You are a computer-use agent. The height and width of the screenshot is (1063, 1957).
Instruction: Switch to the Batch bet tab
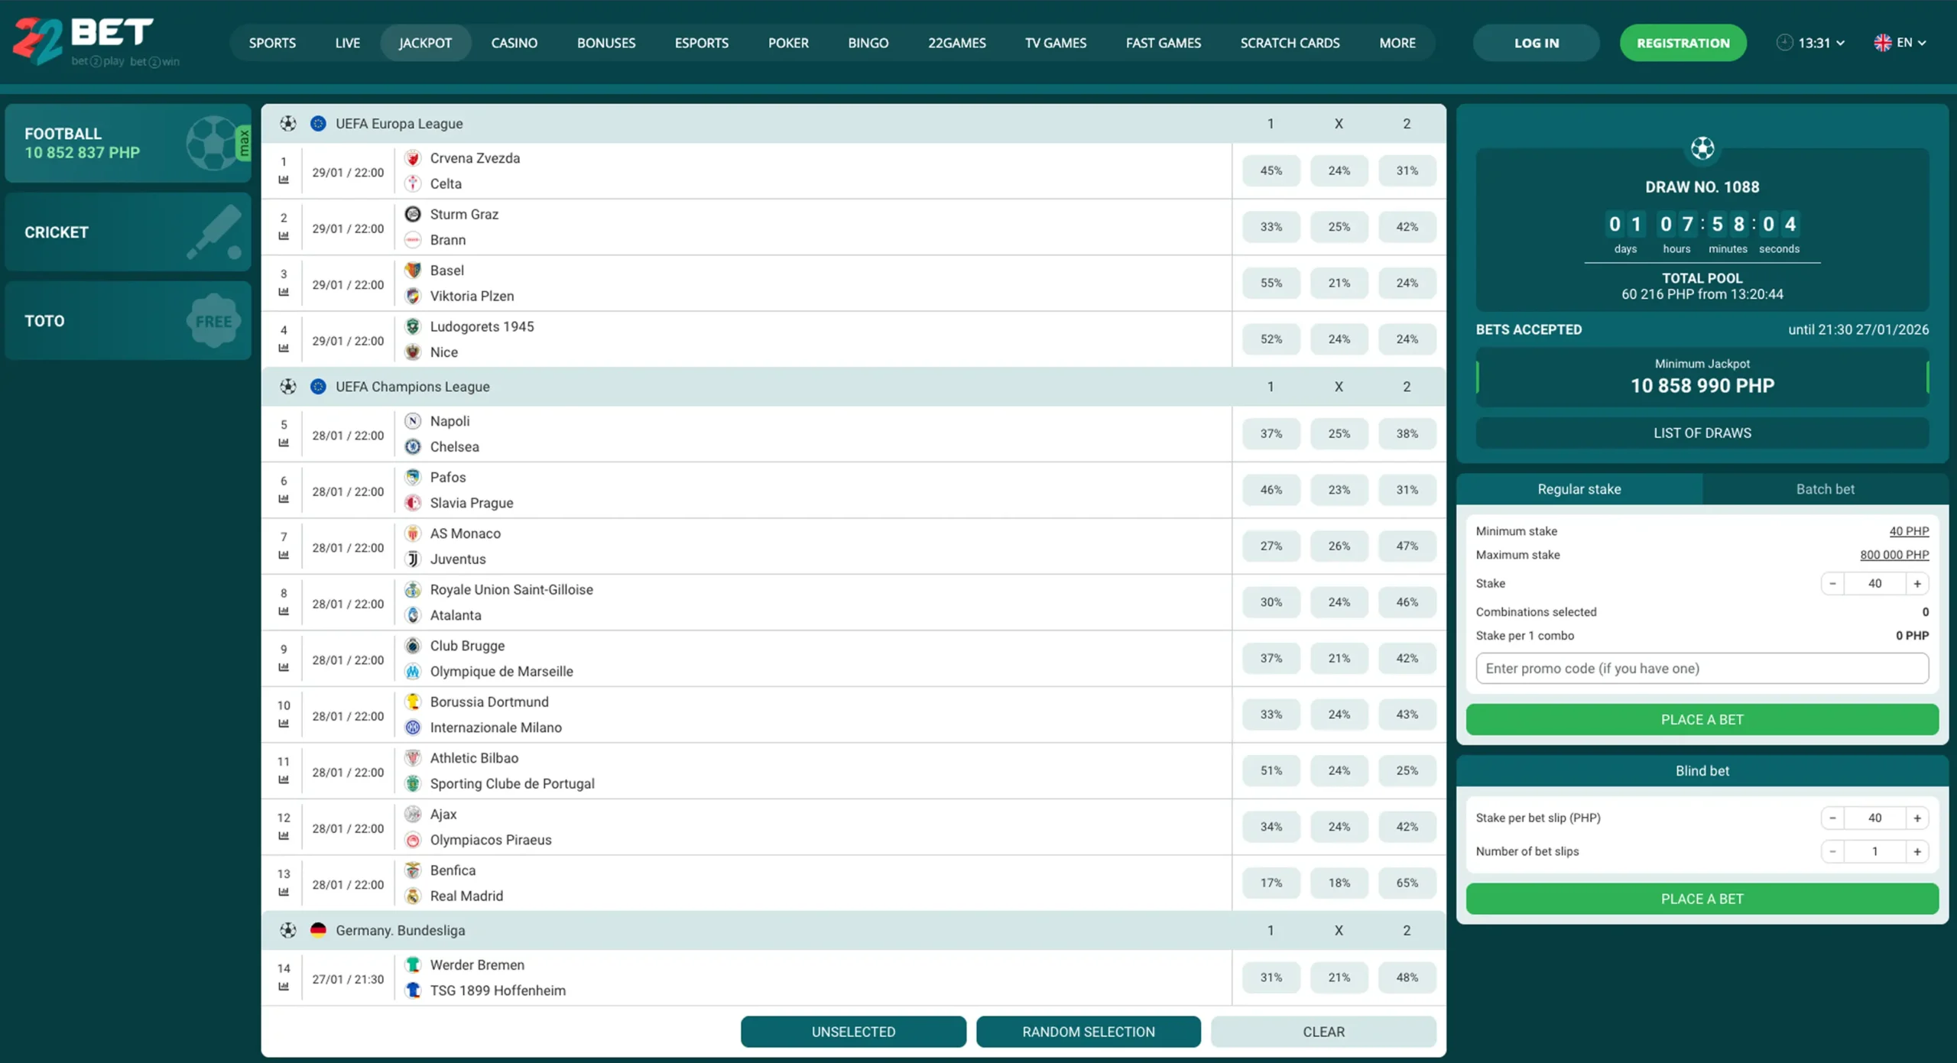1825,488
